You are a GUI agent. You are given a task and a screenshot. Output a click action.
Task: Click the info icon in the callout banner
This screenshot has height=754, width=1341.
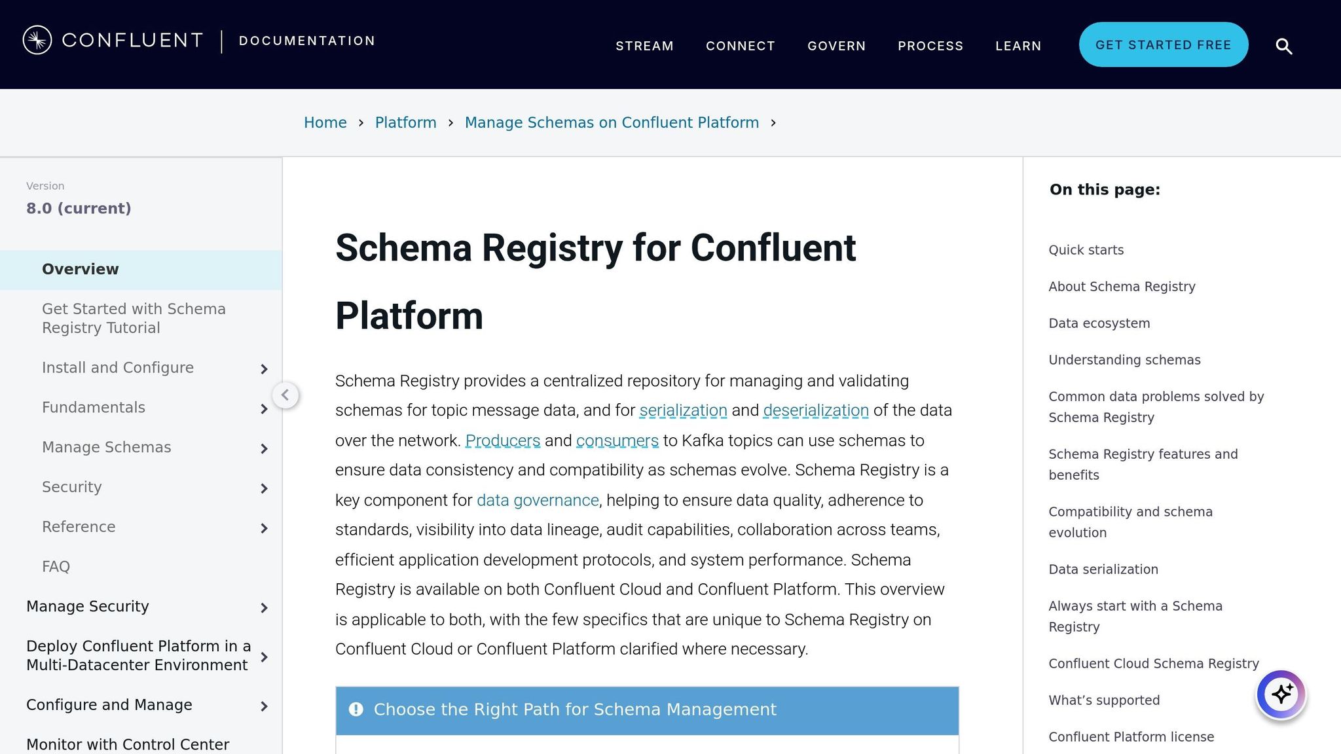pos(356,709)
